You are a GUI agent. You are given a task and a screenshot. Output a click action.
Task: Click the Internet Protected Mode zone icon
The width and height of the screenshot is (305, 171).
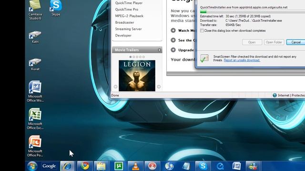point(274,95)
